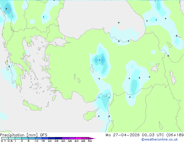Click the 0.5 to 1 mm legend swatch
184x142 pixels.
pos(12,138)
